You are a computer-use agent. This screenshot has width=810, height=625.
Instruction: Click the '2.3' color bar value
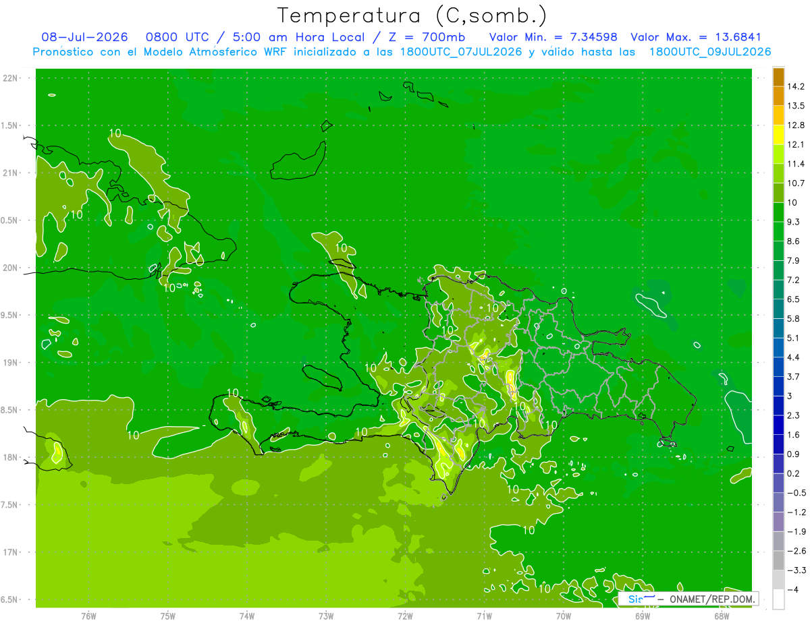pyautogui.click(x=793, y=415)
